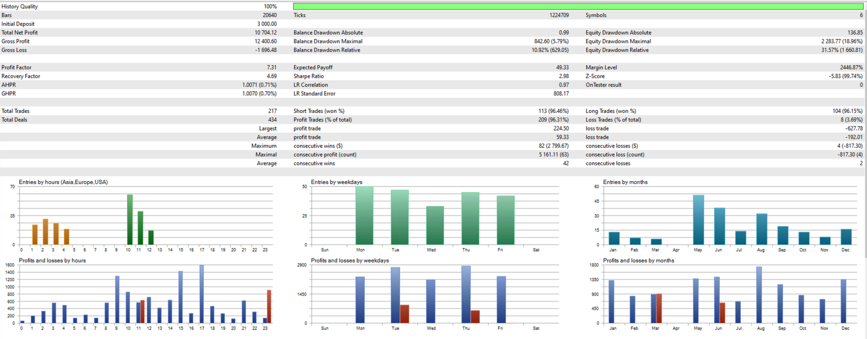The image size is (867, 339).
Task: Click the Short Trades value 113 (96.46%)
Action: pos(554,111)
